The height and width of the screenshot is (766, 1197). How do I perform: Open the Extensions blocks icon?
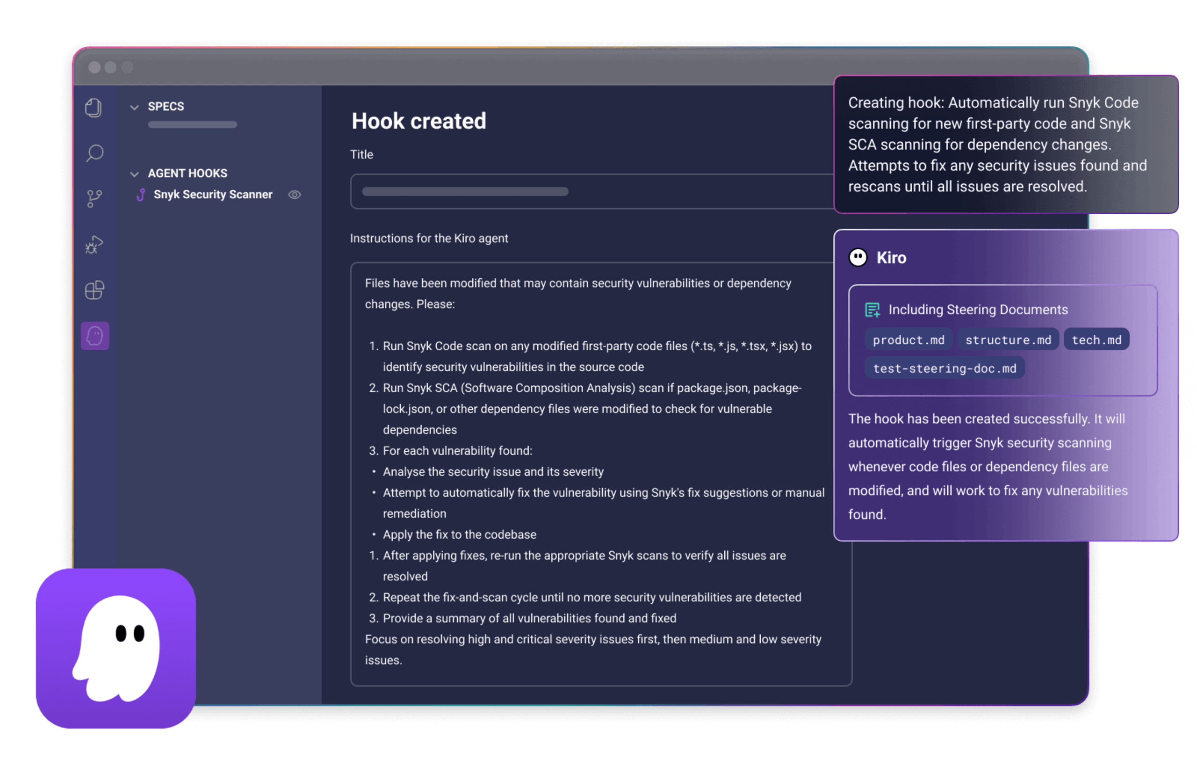click(94, 290)
